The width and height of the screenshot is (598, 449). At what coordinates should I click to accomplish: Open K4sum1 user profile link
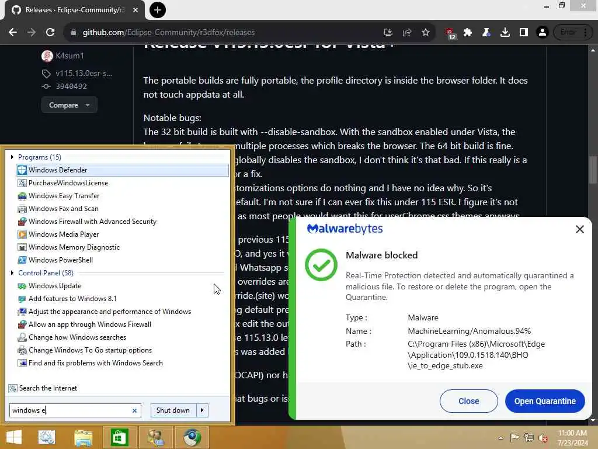tap(70, 56)
